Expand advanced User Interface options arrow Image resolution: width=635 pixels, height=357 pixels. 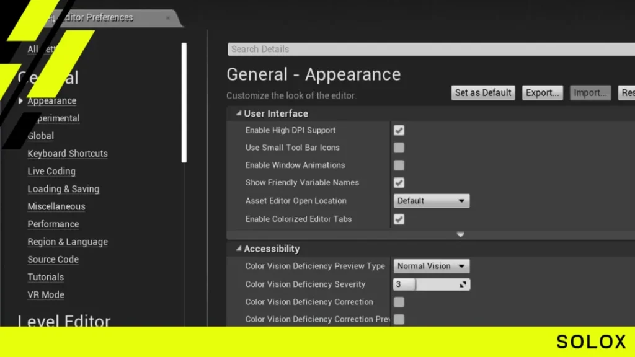461,234
